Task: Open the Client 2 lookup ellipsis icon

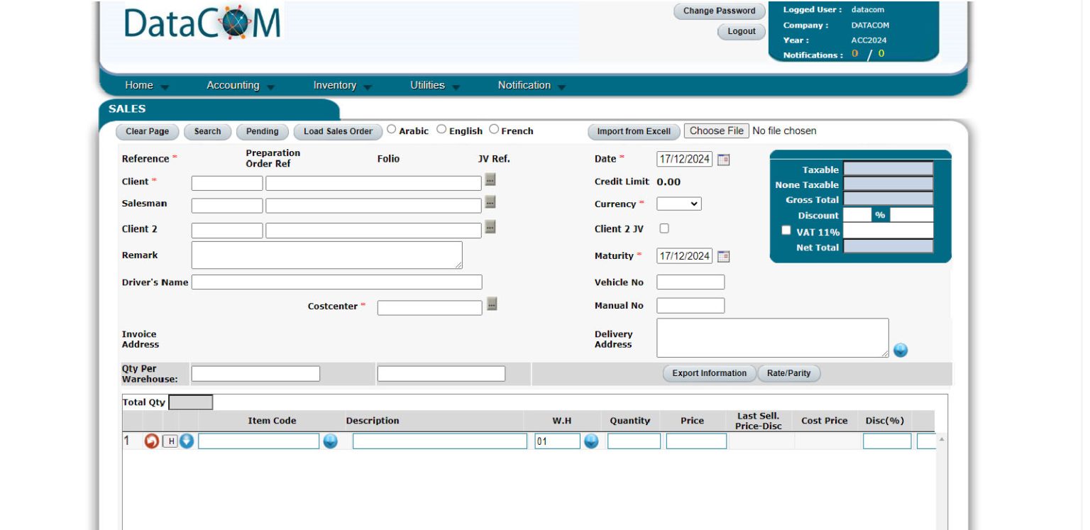Action: [x=489, y=228]
